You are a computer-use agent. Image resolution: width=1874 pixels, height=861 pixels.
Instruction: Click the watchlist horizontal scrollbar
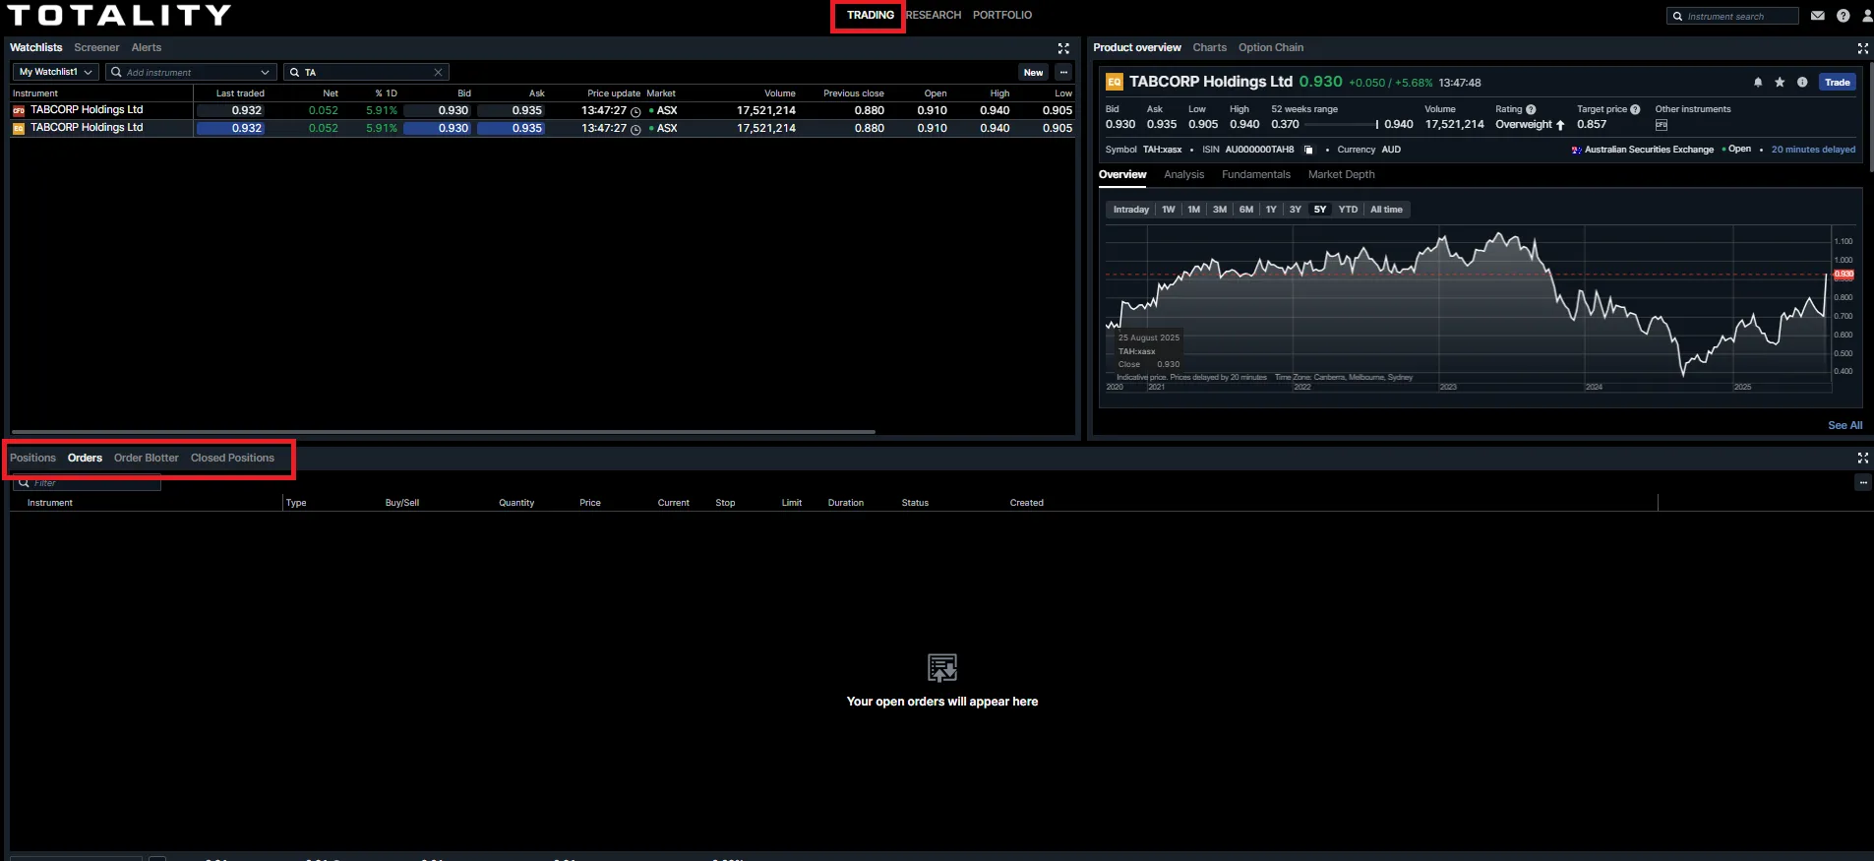click(443, 431)
